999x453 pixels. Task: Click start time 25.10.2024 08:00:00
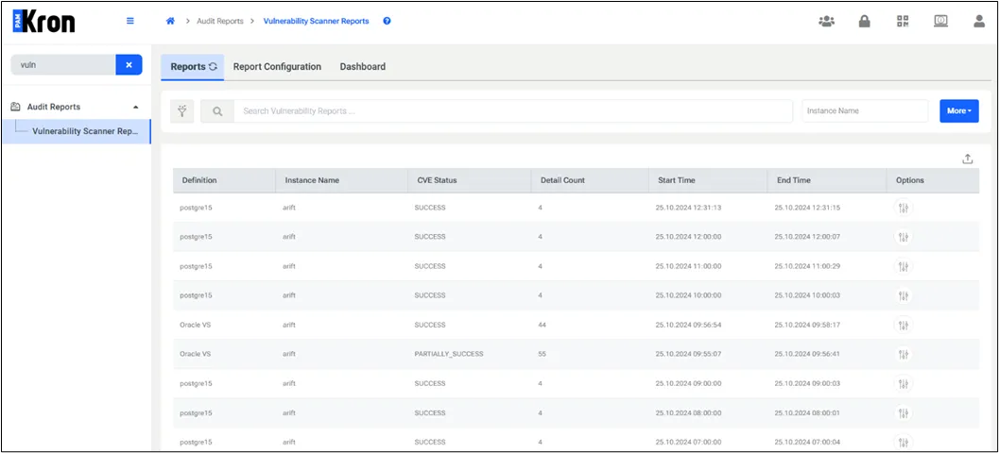click(x=688, y=412)
